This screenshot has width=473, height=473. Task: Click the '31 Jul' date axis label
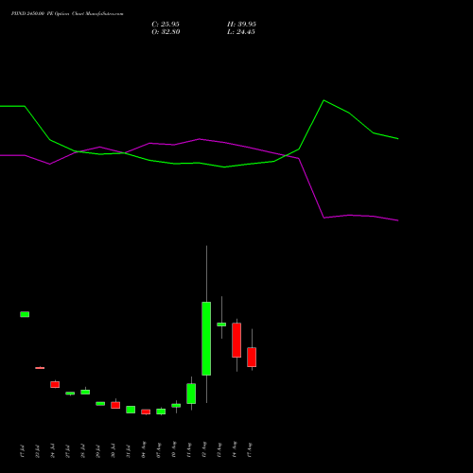(x=128, y=451)
